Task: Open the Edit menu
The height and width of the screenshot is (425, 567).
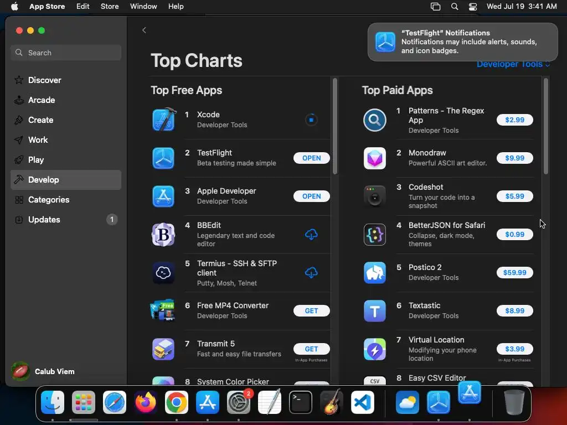Action: coord(83,7)
